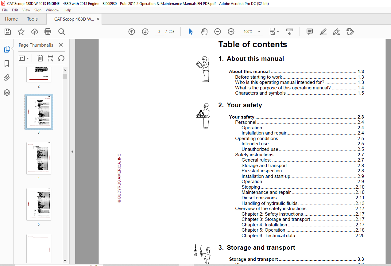
Task: Select the page 5 thumbnail
Action: [x=39, y=204]
